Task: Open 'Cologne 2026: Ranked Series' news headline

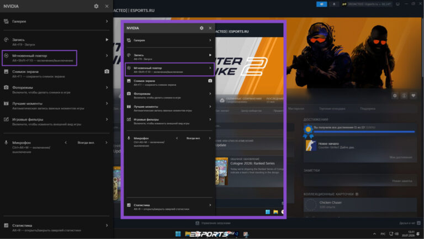Action: pyautogui.click(x=252, y=163)
